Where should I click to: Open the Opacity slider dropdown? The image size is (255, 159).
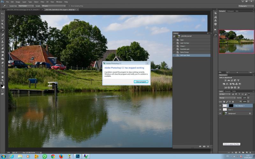coord(248,98)
